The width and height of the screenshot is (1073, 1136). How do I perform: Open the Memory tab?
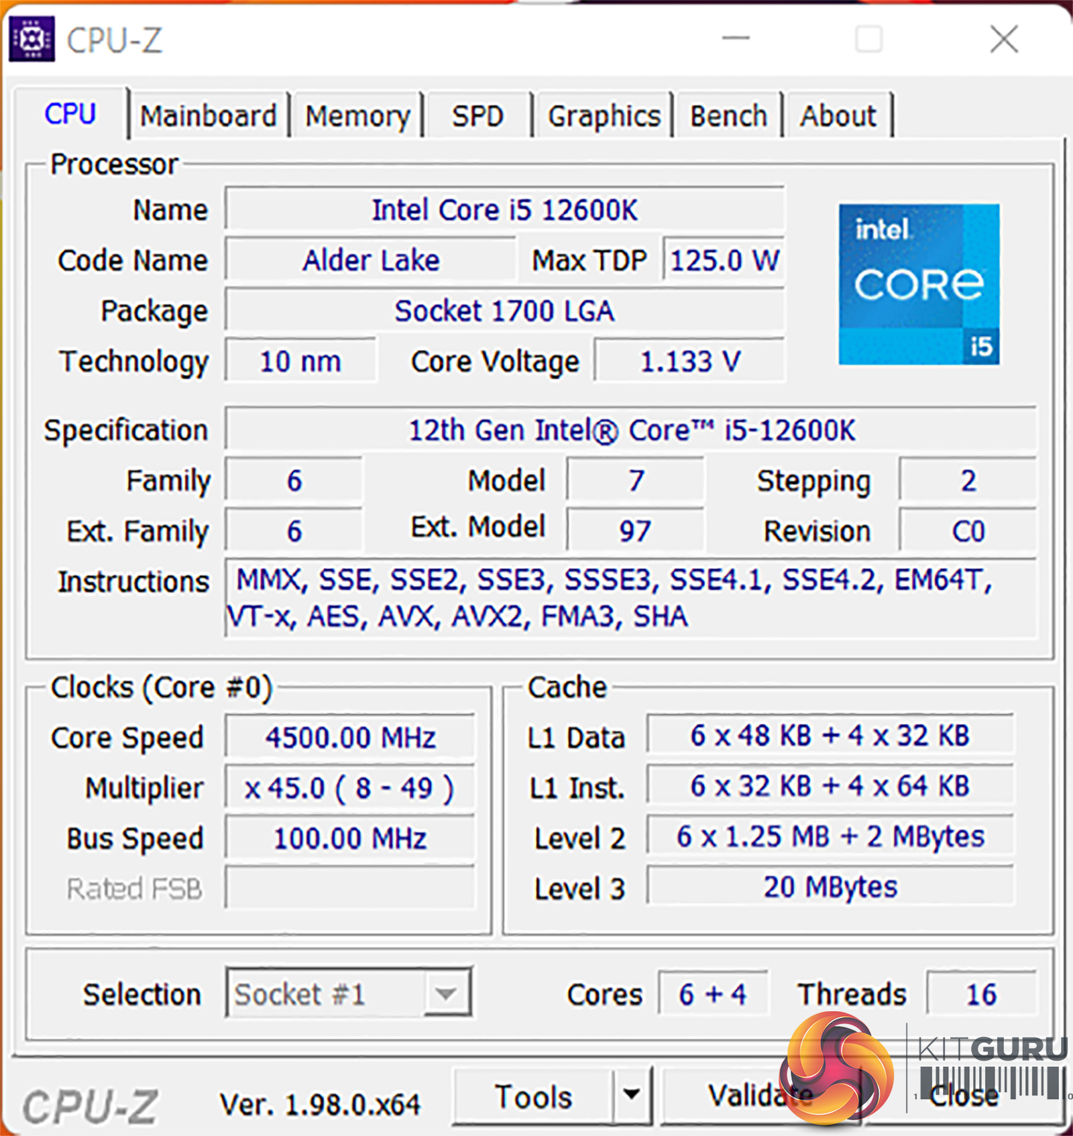[357, 116]
